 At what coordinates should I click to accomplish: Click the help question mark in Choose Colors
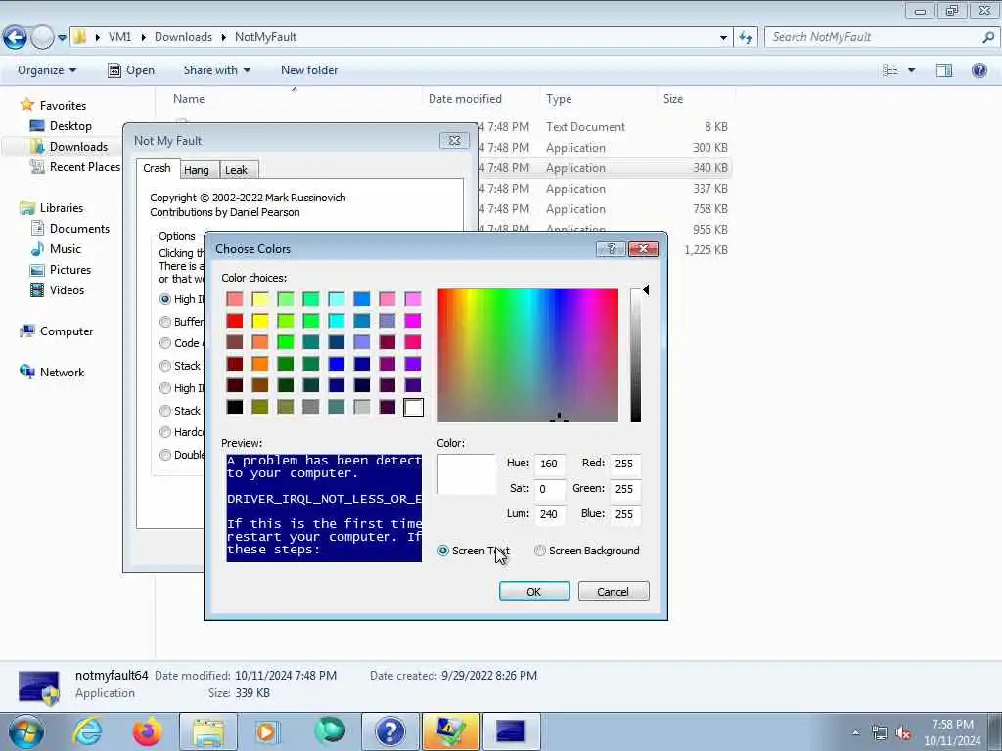[x=611, y=249]
